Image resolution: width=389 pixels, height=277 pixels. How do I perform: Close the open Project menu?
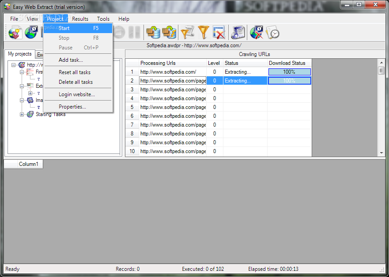[55, 19]
